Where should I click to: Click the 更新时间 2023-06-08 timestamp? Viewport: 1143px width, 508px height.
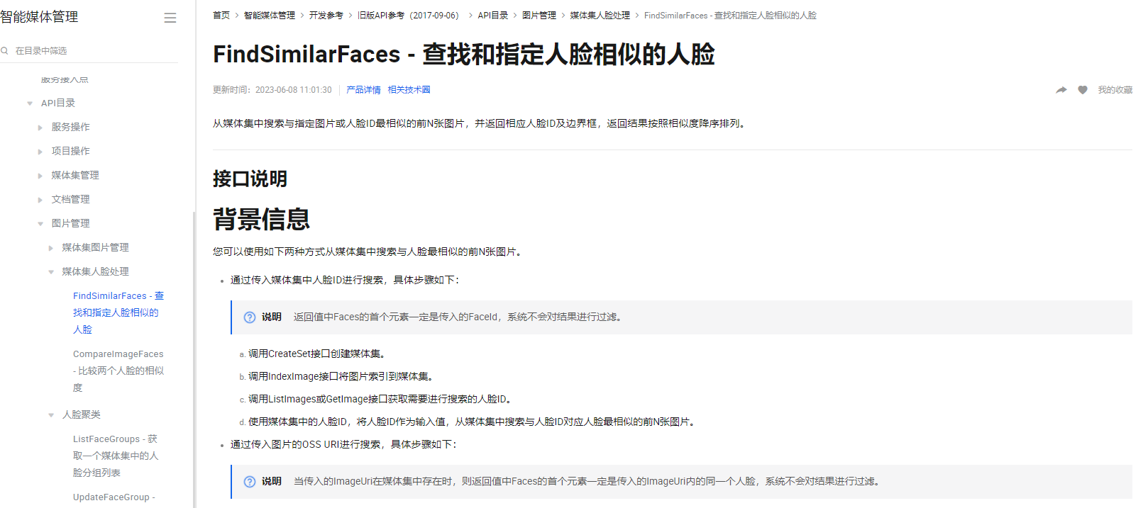[272, 90]
